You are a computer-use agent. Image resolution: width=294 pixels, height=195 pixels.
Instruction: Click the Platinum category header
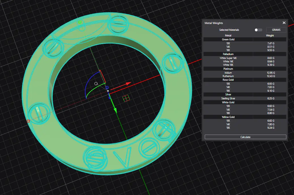coord(228,69)
